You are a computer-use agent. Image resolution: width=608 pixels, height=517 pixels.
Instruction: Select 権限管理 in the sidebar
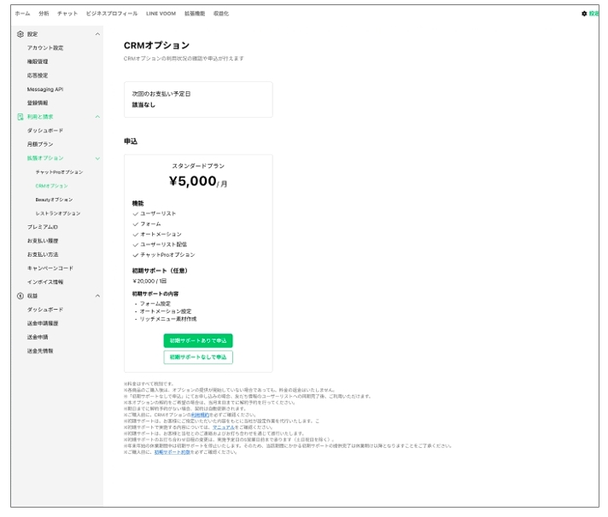[x=38, y=61]
